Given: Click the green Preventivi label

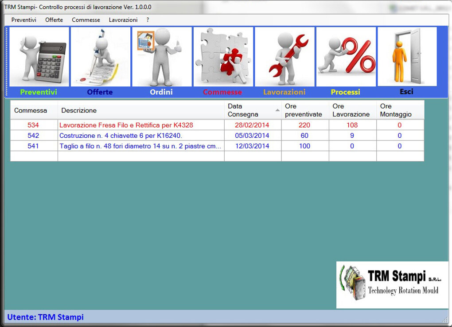Looking at the screenshot, I should (x=39, y=92).
